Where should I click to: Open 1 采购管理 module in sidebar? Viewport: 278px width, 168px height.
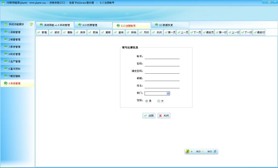pos(17,32)
